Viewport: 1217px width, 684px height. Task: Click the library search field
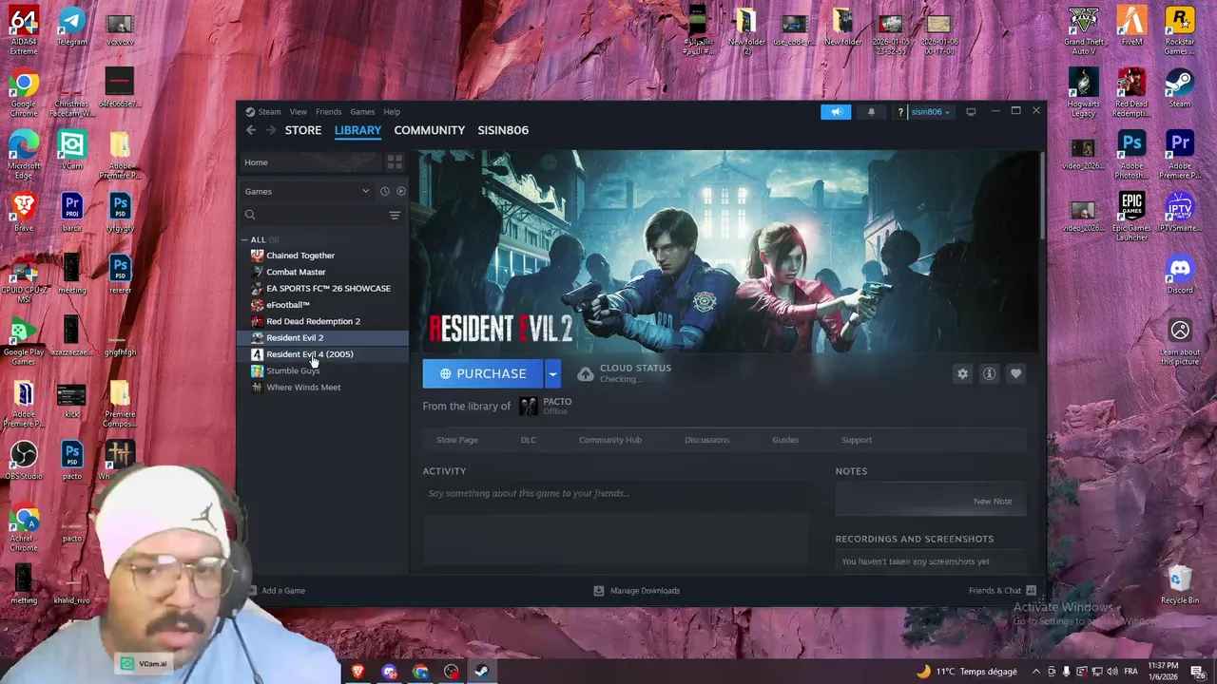pyautogui.click(x=319, y=216)
